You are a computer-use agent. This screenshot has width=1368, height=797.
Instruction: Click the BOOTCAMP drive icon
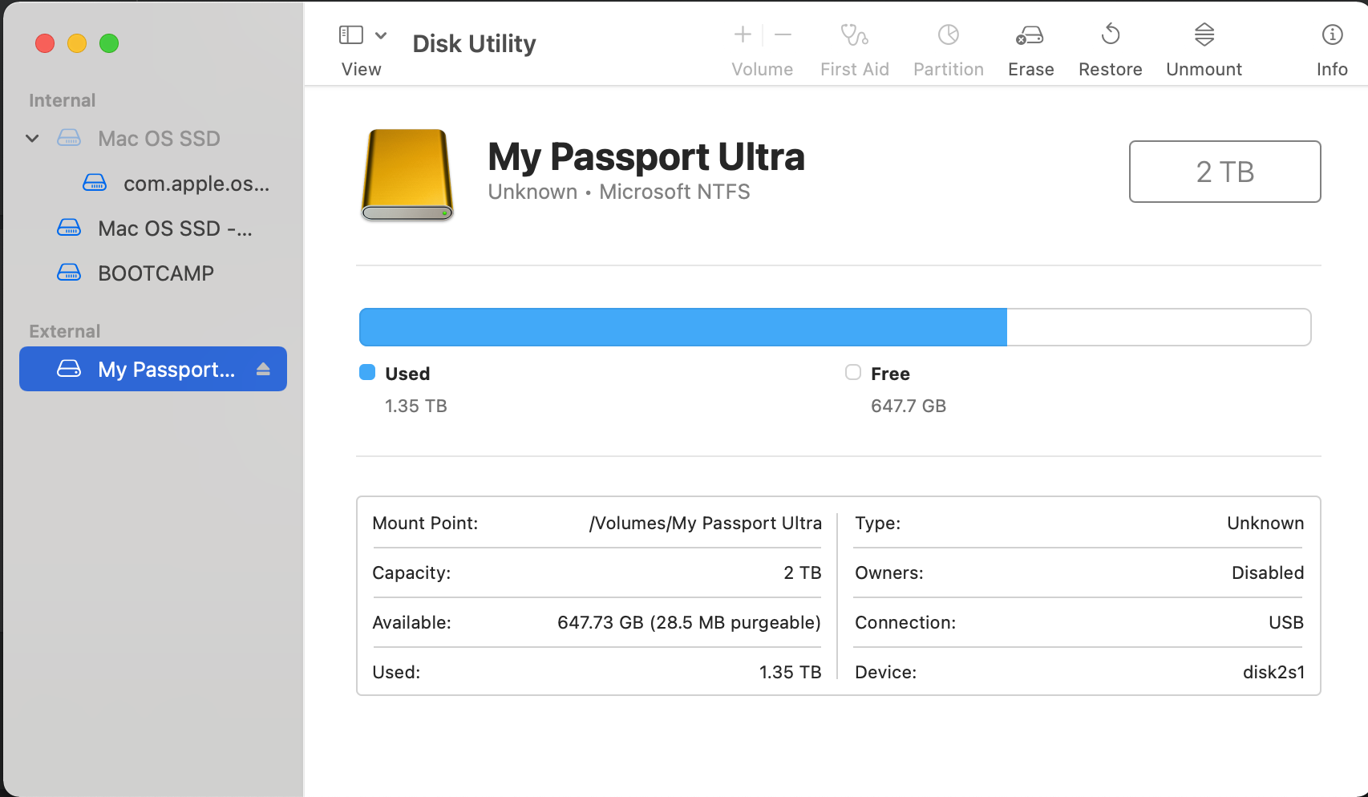[x=69, y=273]
